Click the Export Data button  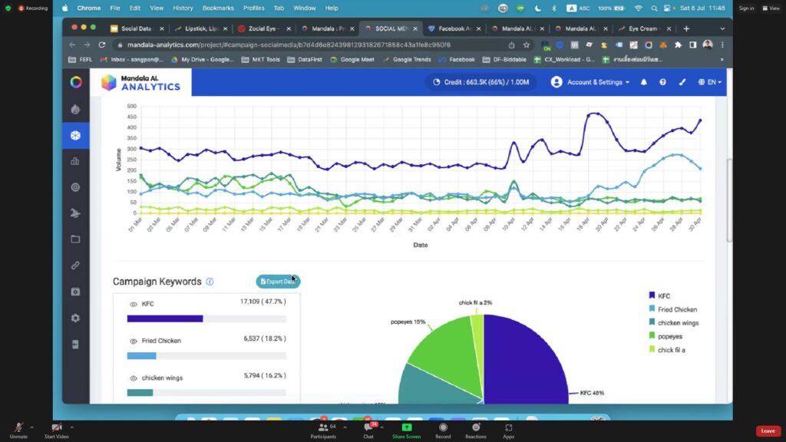coord(278,282)
